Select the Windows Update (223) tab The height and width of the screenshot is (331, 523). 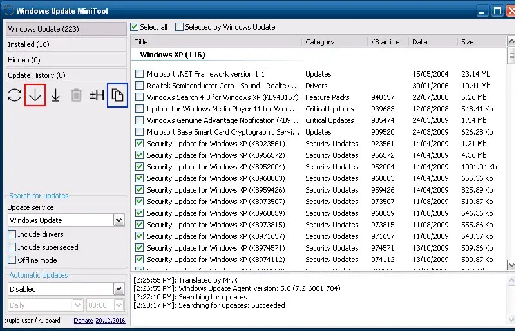(66, 29)
